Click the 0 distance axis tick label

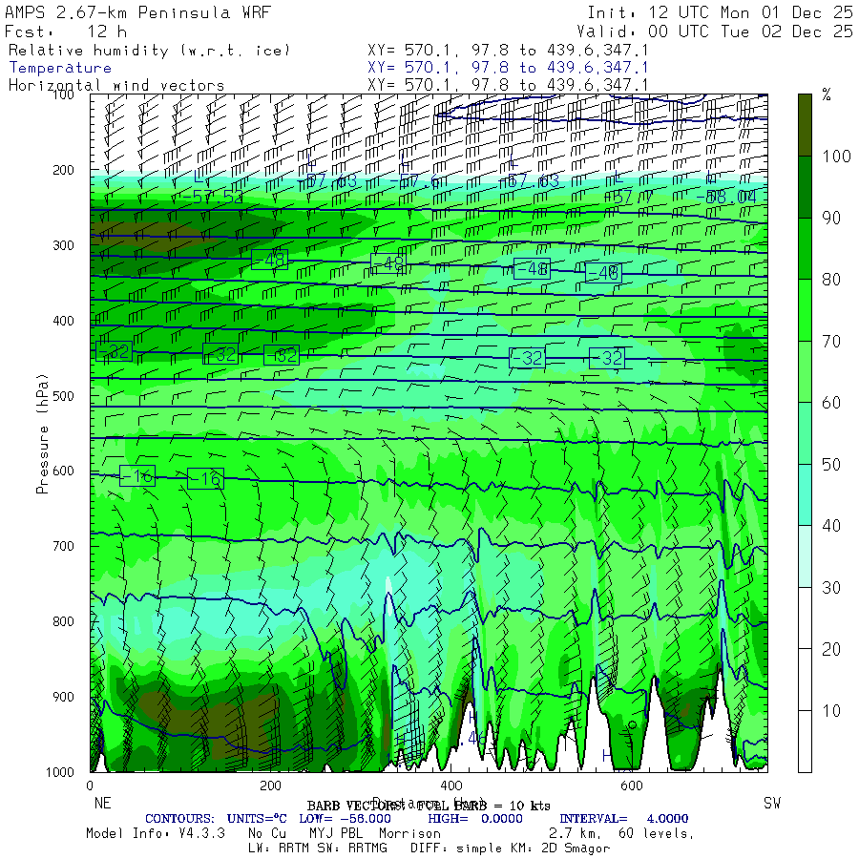coord(90,786)
